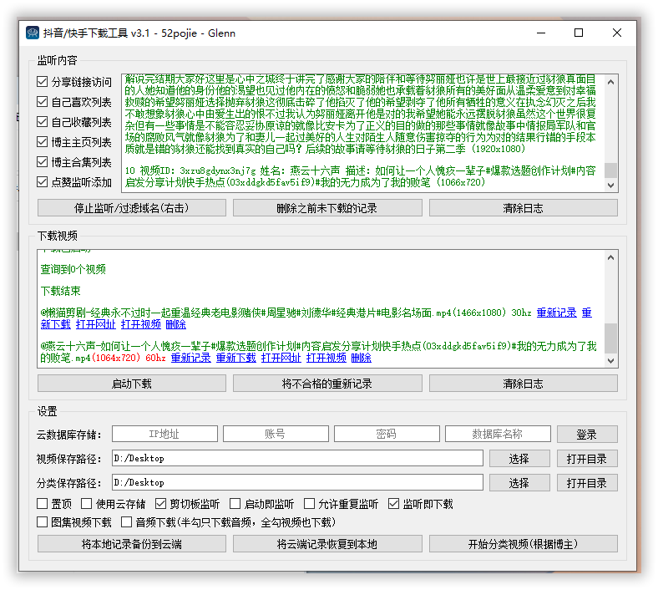Viewport: 658px width, 590px height.
Task: Click the text 下载结束
Action: click(x=60, y=291)
